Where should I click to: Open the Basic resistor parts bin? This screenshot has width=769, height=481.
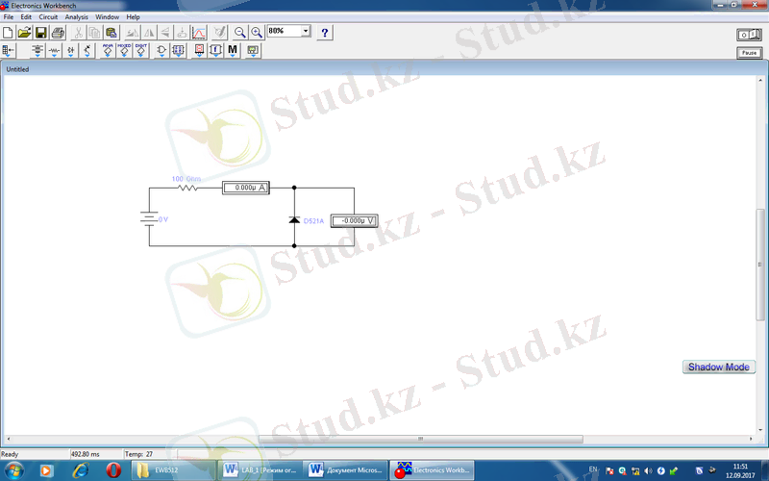point(54,51)
